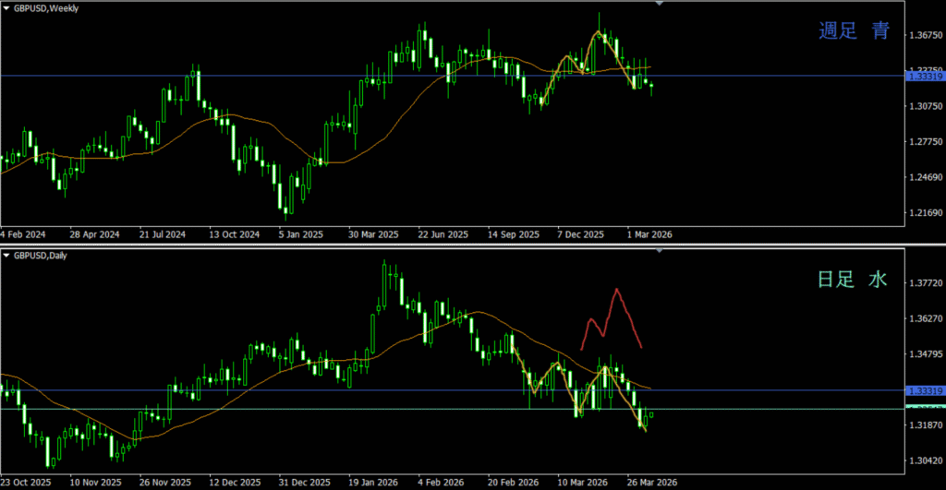Click the 1.36750 level on Weekly price scale
The width and height of the screenshot is (946, 490).
coord(924,36)
